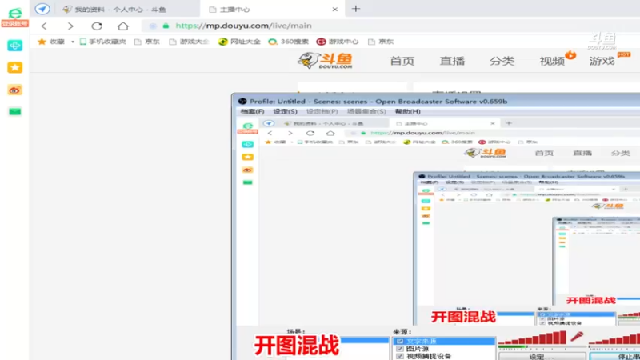This screenshot has height=360, width=640.
Task: Click the 收藏 star bookmark button
Action: 51,42
